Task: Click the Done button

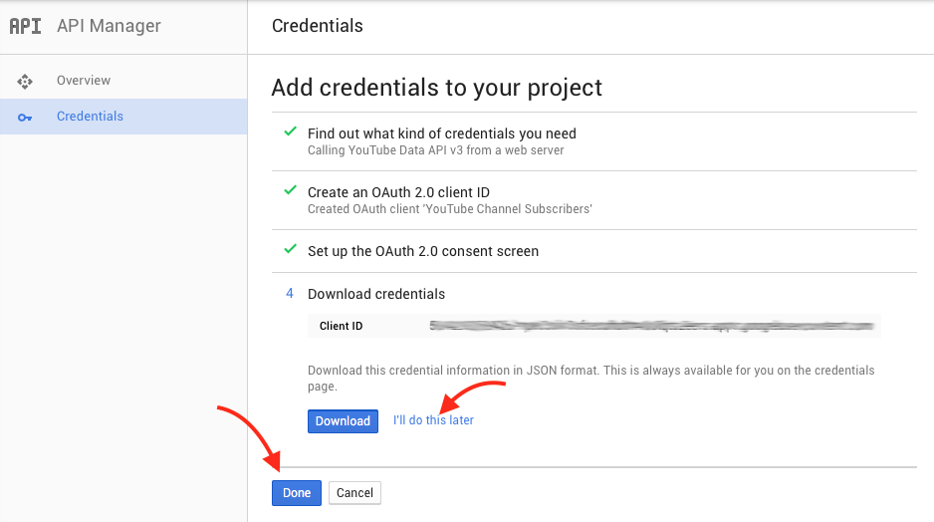Action: coord(297,493)
